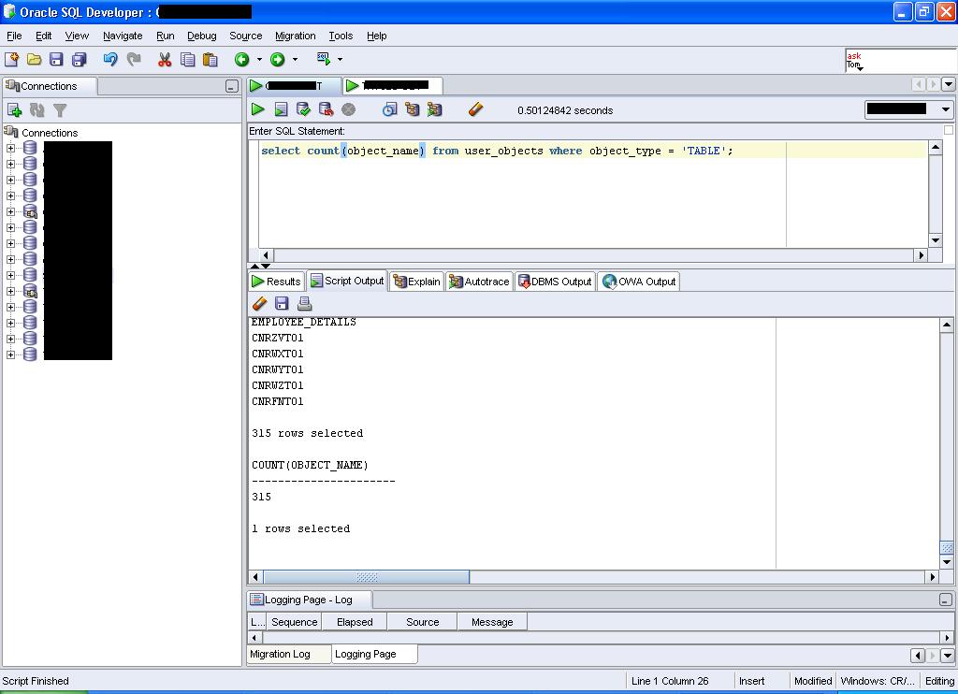Screen dimensions: 958x694
Task: Click the Cut scissors icon
Action: 165,60
